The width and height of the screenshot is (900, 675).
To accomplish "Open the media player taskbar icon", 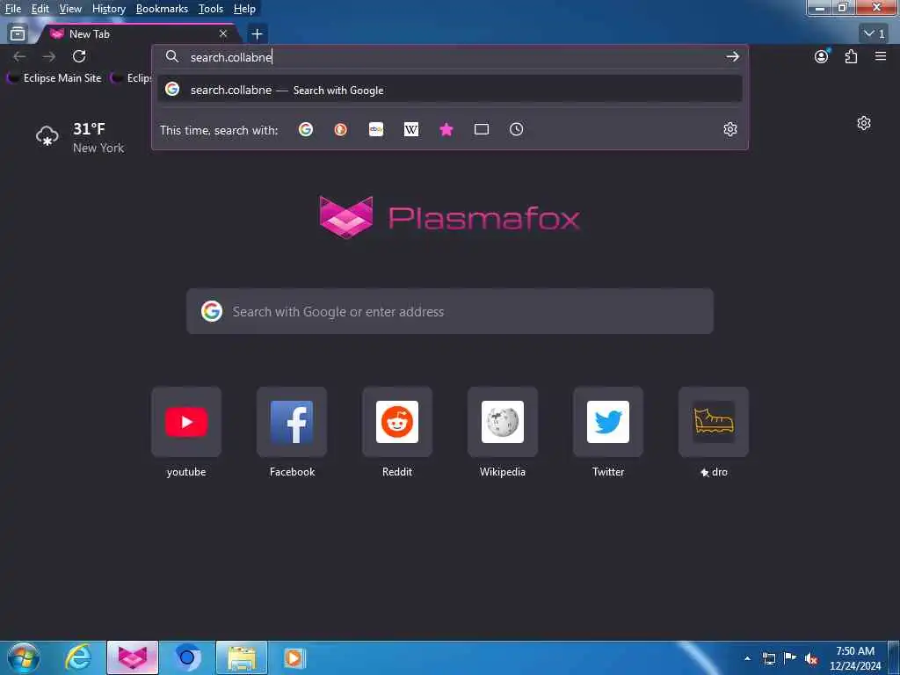I will tap(294, 657).
